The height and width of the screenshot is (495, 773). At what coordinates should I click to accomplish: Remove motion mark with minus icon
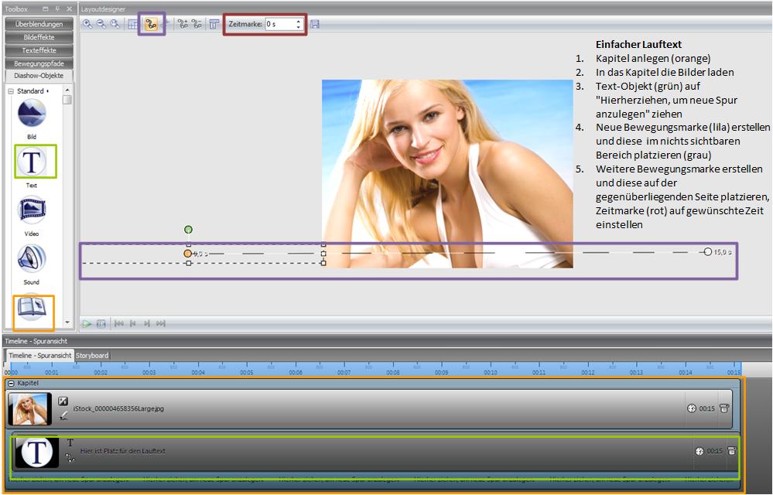[x=197, y=24]
